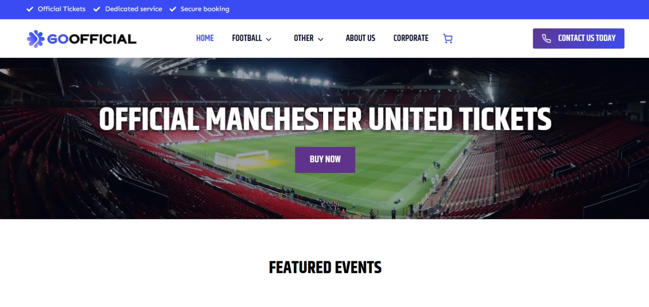Click the checkmark beside Dedicated service
649x307 pixels.
tap(97, 9)
